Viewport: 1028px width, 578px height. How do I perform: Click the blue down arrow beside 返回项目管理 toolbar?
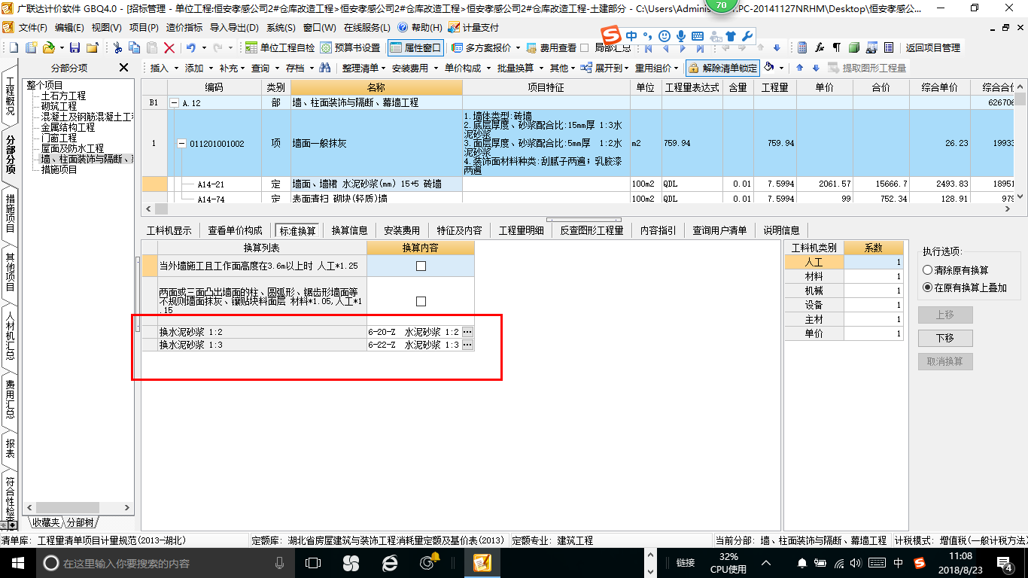(x=777, y=47)
